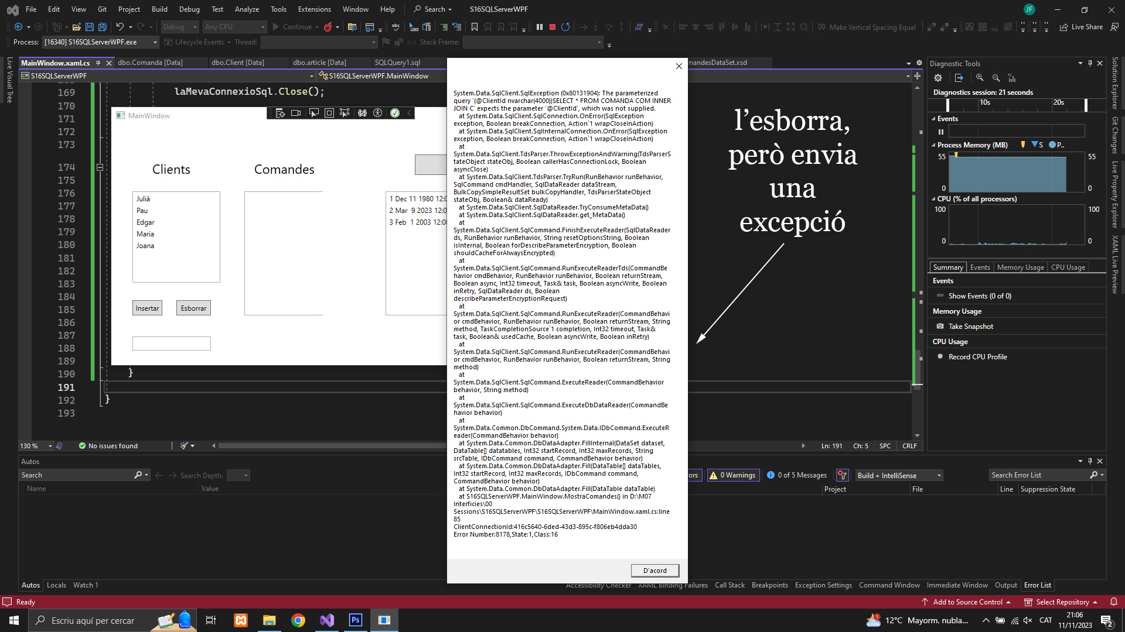The height and width of the screenshot is (632, 1125).
Task: Click the Hot Reload flame icon
Action: [x=328, y=27]
